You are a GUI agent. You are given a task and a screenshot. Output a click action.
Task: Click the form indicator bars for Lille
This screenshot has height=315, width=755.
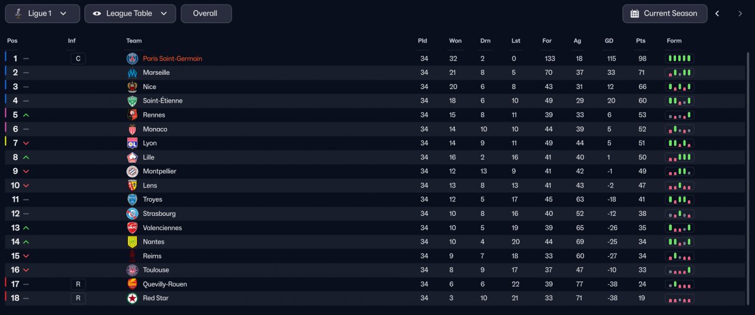pos(679,157)
